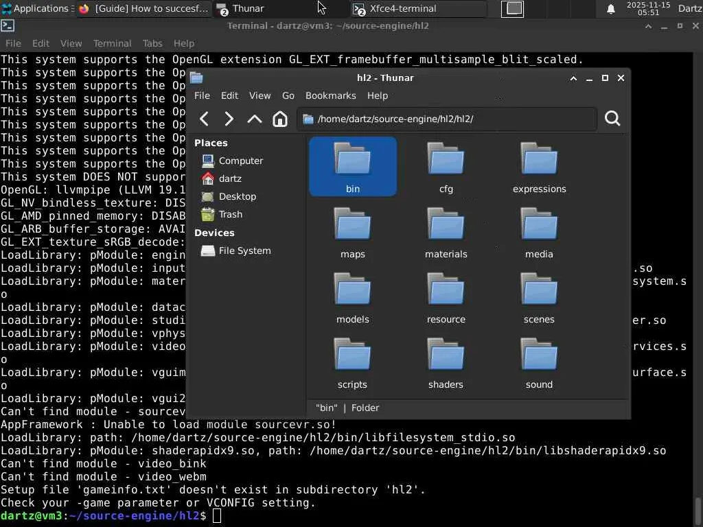Switch to Firefox Guide window in taskbar
The width and height of the screenshot is (703, 527).
point(143,8)
